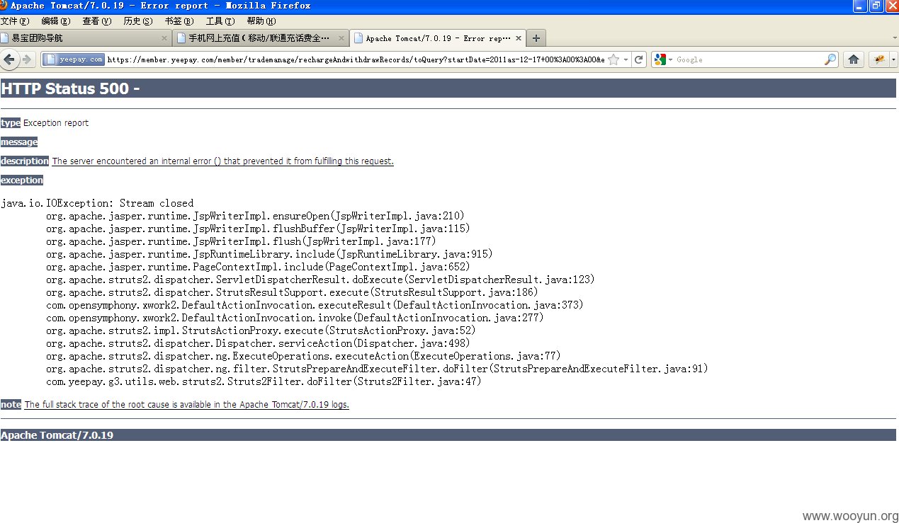Click the 'exception' label
899x523 pixels.
pyautogui.click(x=22, y=180)
